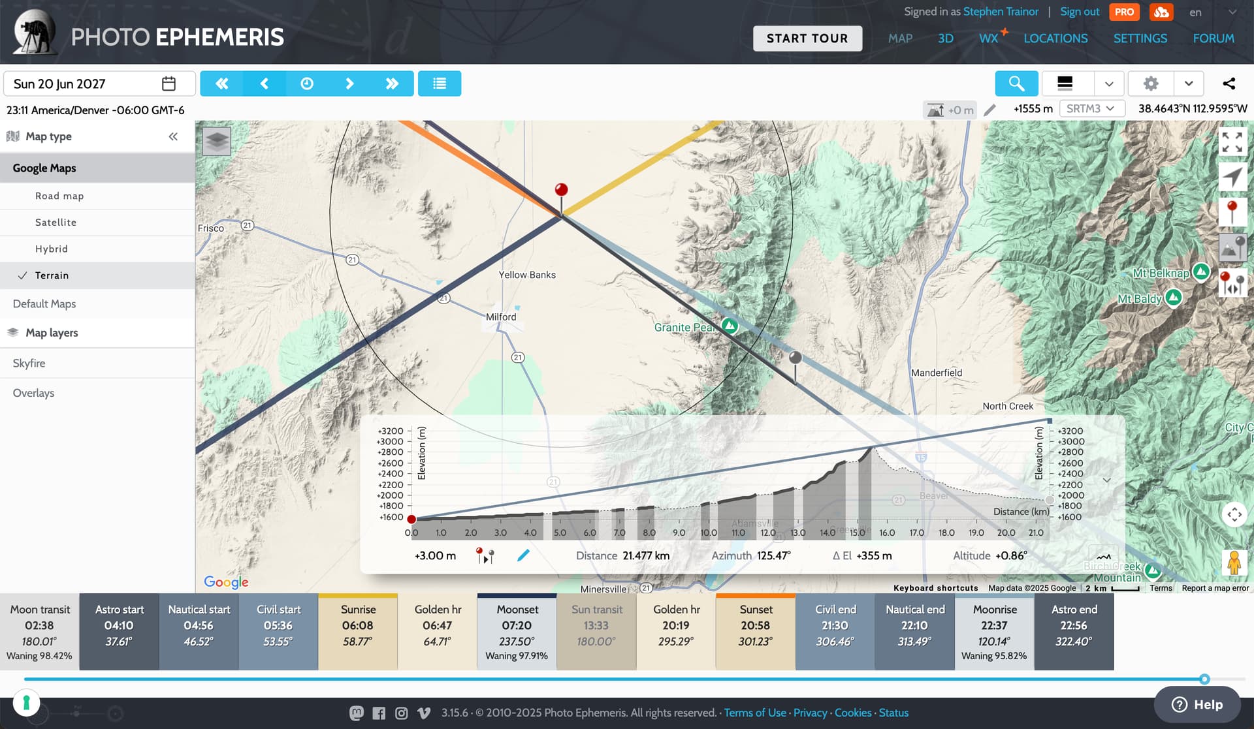Viewport: 1254px width, 729px height.
Task: Click swap pins icon in elevation panel
Action: point(485,555)
